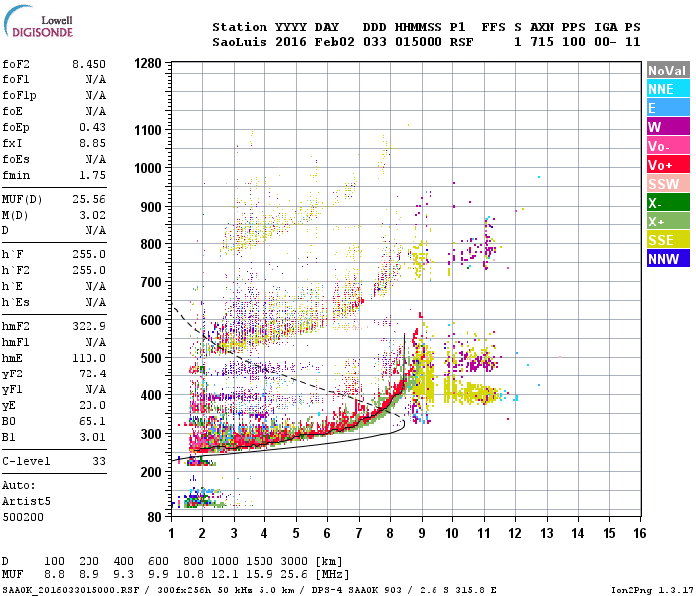Click the 015000 time in header
The image size is (696, 596).
click(x=419, y=42)
